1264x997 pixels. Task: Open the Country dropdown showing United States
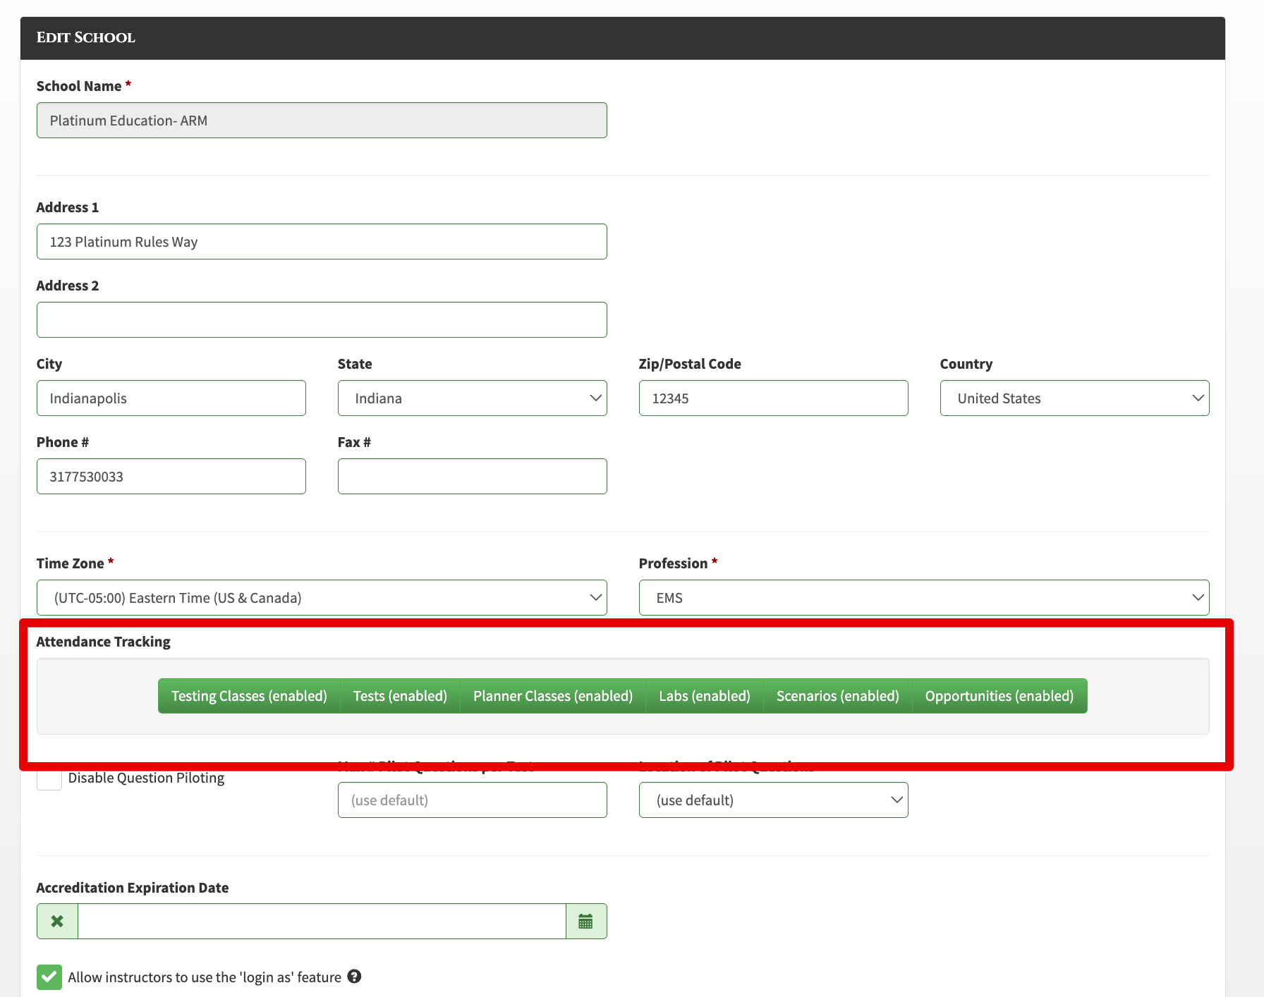(1075, 398)
